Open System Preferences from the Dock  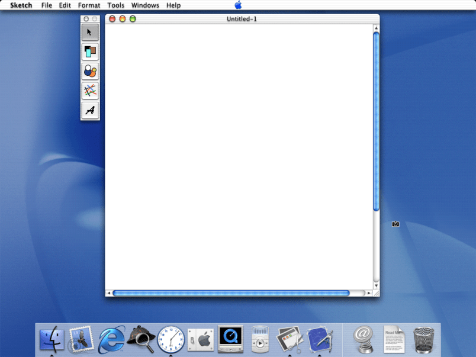201,340
